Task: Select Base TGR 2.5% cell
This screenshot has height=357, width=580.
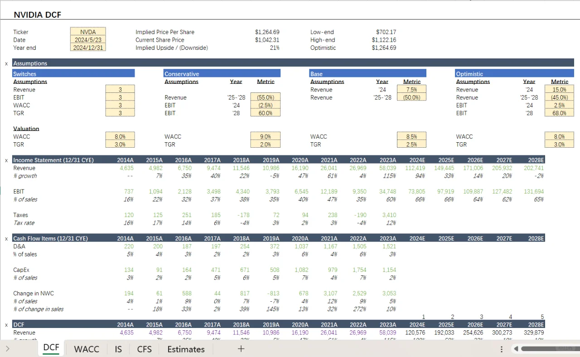Action: tap(411, 145)
